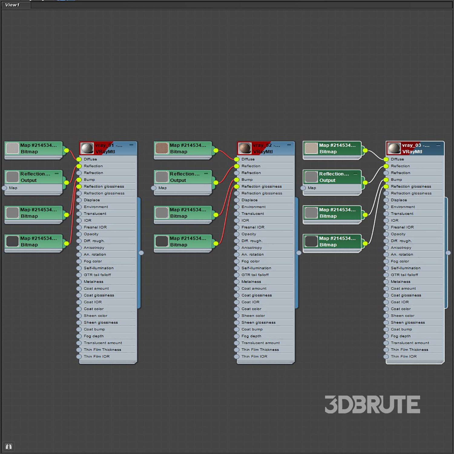The image size is (454, 454).
Task: Select the Coat amount slot on vray_01
Action: [x=96, y=288]
